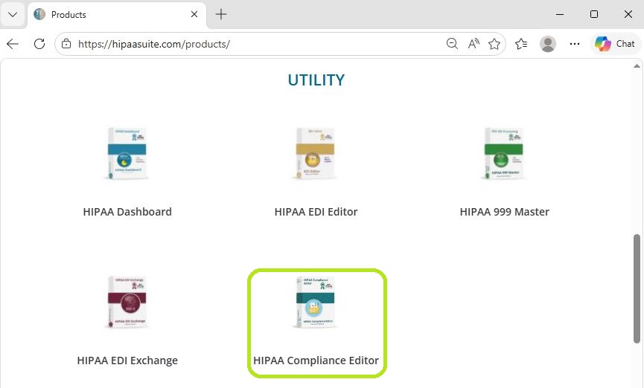Open a new browser tab
Screen dimensions: 644x388
click(x=221, y=14)
